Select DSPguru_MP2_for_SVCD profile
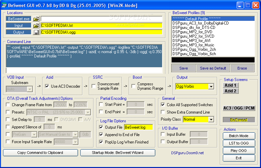 coord(213,36)
